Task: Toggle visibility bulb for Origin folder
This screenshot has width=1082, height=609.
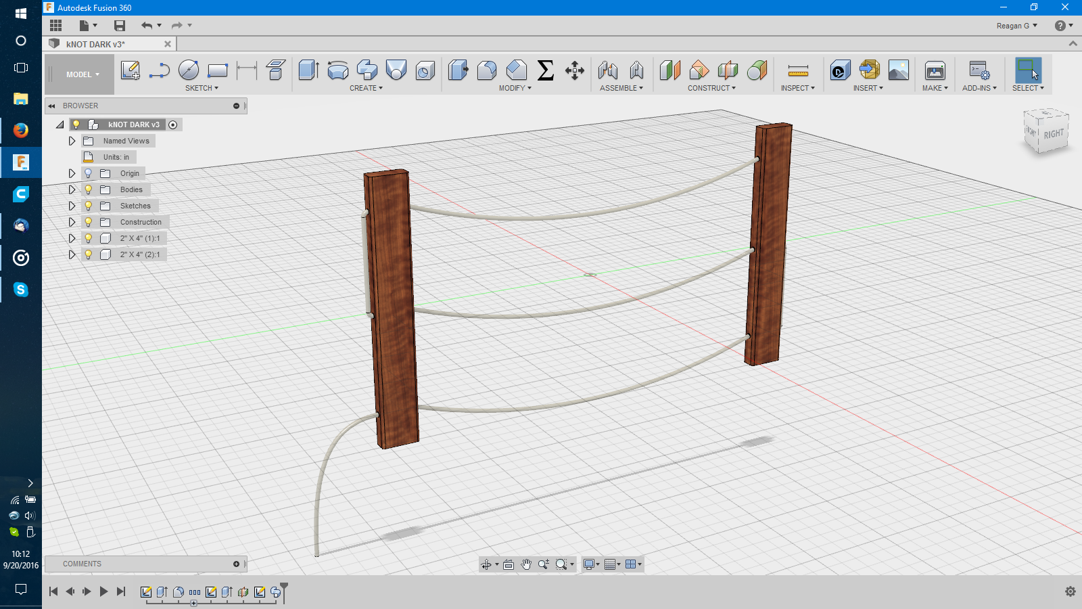Action: (x=88, y=173)
